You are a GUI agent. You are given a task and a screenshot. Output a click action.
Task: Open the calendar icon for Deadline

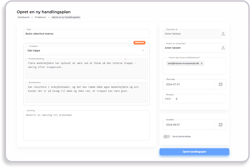pyautogui.click(x=220, y=125)
